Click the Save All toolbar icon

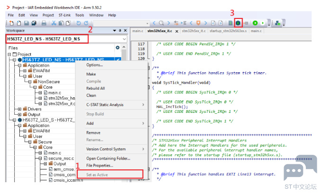pos(34,23)
